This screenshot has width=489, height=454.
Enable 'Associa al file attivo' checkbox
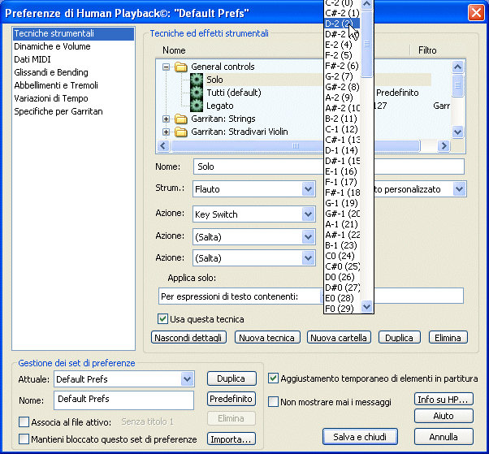click(x=24, y=422)
